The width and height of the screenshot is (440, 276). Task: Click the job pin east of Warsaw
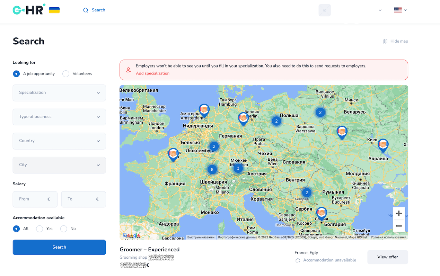coord(342,132)
